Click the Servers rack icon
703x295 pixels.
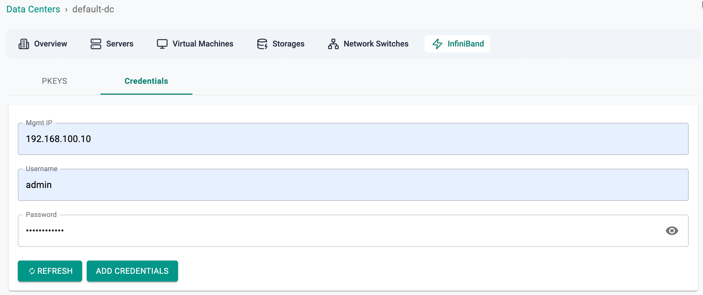pyautogui.click(x=96, y=44)
